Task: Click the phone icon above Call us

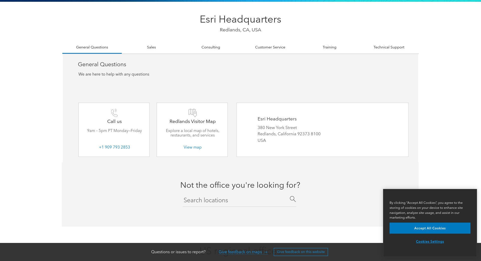Action: point(114,113)
